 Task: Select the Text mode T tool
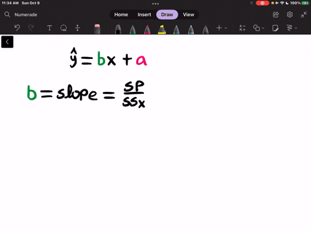pos(49,28)
